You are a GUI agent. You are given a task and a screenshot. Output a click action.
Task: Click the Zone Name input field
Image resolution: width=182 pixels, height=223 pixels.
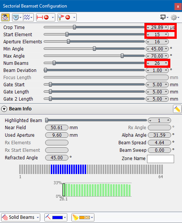tap(161, 159)
